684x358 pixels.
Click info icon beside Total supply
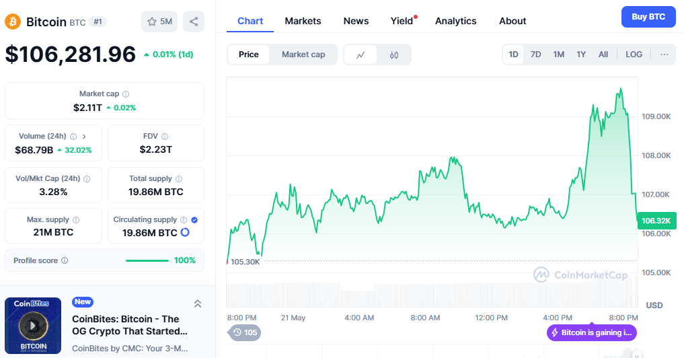pos(179,178)
